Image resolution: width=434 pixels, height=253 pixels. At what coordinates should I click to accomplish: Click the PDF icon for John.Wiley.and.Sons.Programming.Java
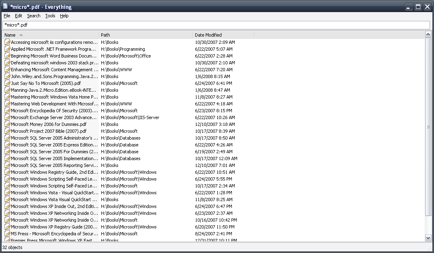pyautogui.click(x=7, y=76)
